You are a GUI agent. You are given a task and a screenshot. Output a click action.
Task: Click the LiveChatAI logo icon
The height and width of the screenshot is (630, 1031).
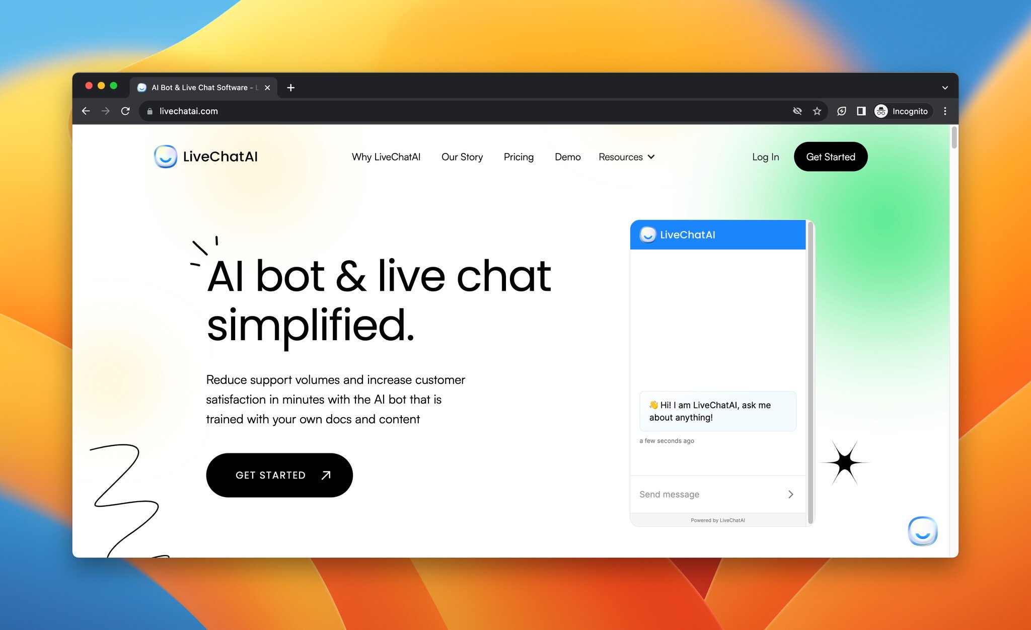tap(166, 155)
